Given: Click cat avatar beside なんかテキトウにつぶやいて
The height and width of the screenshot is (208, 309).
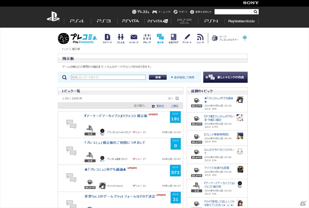Looking at the screenshot, I should pos(240,151).
